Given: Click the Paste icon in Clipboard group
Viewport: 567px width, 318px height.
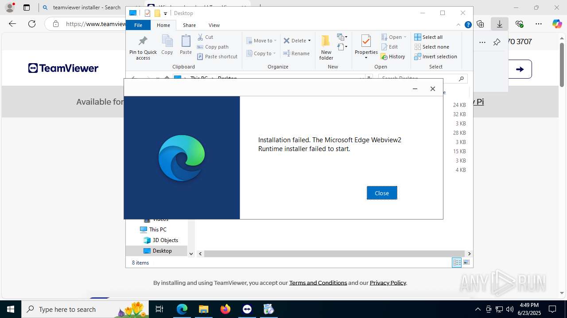Looking at the screenshot, I should tap(186, 45).
